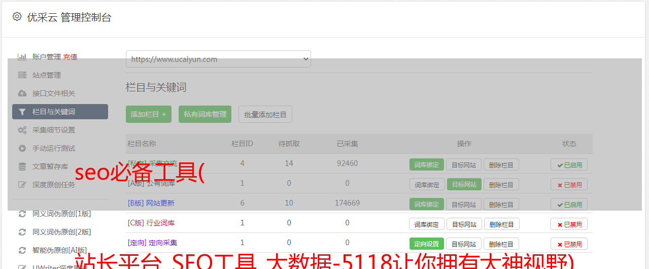Click the 操作 column header
Screen dimensions: 649x269
[464, 144]
